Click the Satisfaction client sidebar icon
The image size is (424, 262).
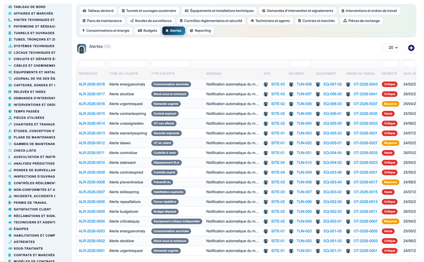10,209
